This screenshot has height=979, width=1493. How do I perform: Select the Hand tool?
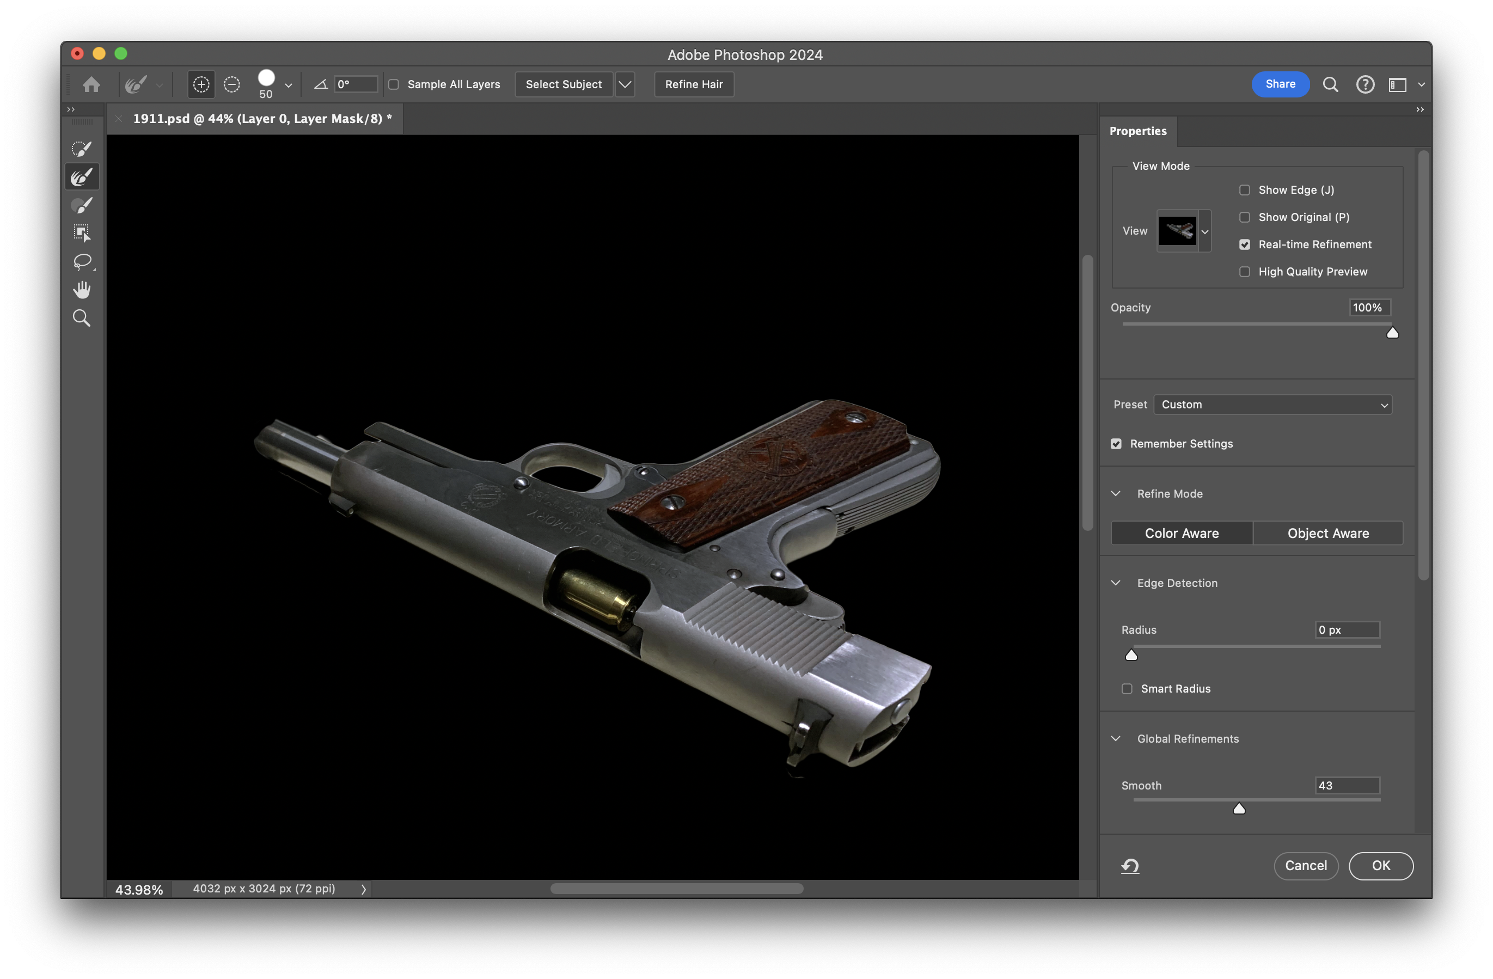point(82,290)
